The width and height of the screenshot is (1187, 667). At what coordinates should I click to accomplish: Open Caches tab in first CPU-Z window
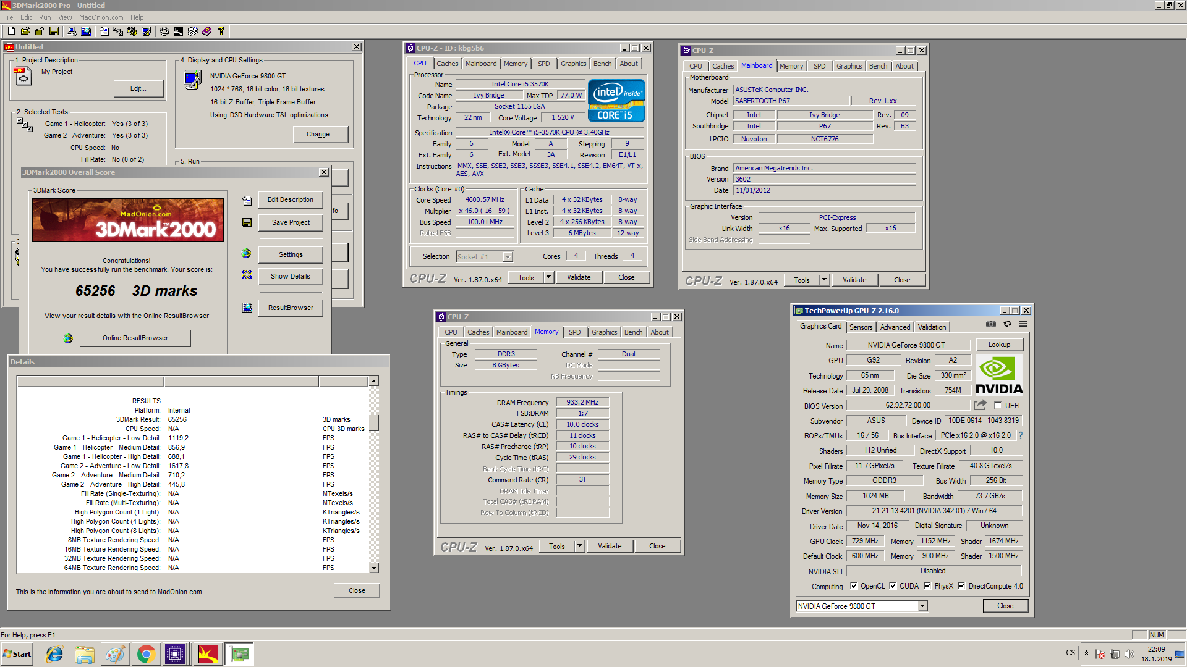click(x=448, y=64)
